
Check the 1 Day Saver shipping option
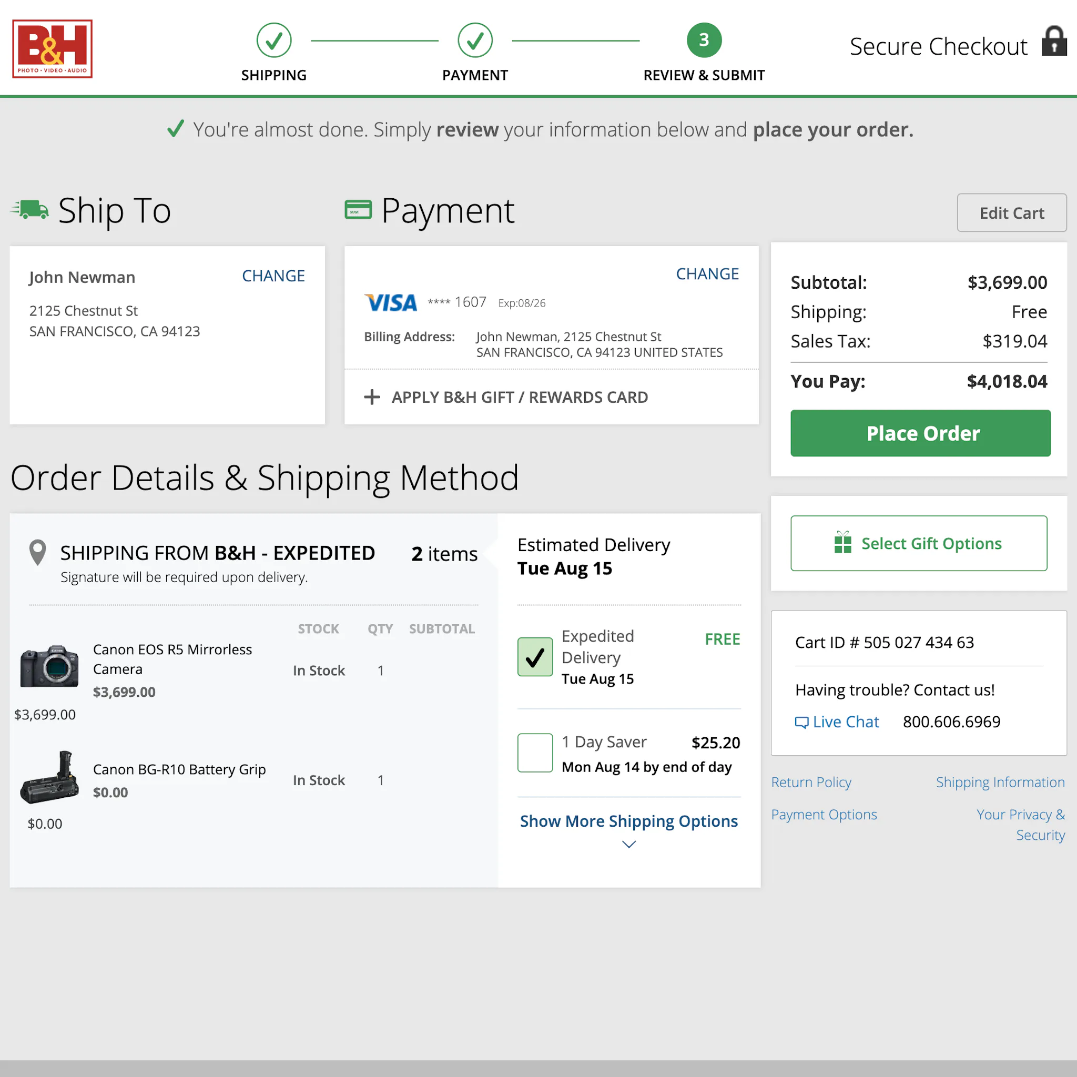coord(535,753)
